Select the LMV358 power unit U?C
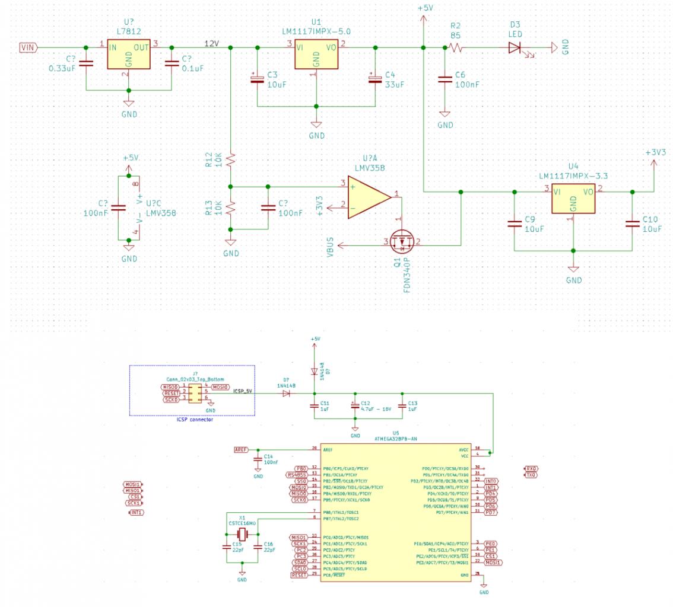 click(x=138, y=208)
